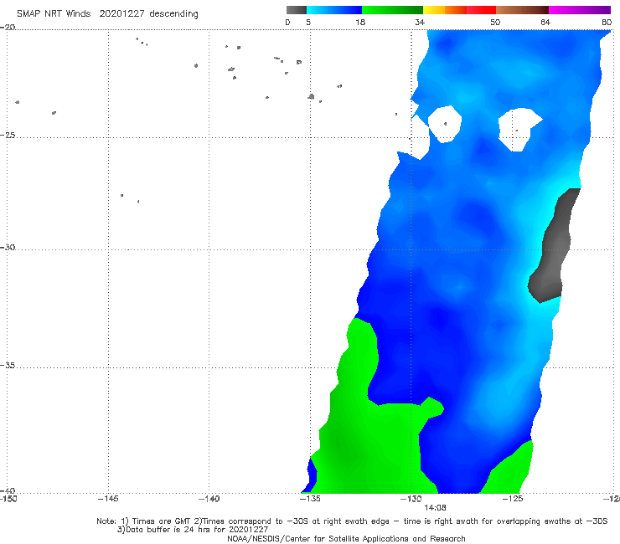
Task: Click the longitude label '-135'
Action: [x=310, y=499]
